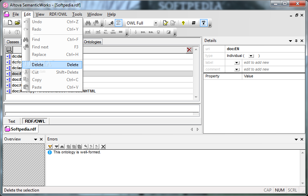This screenshot has height=196, width=308.
Task: Toggle the show blank nodes icon
Action: tap(111, 23)
